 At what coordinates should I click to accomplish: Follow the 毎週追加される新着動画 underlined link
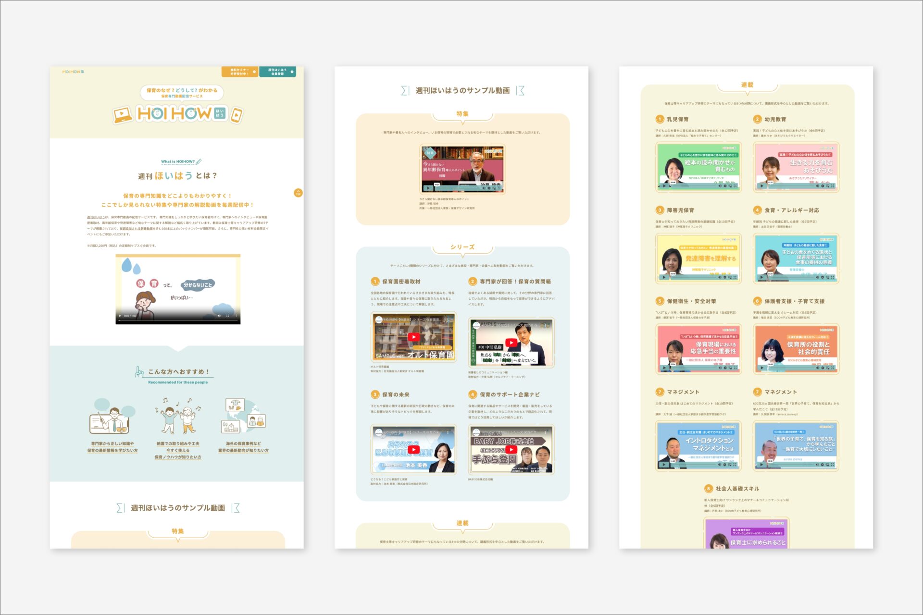[x=136, y=229]
